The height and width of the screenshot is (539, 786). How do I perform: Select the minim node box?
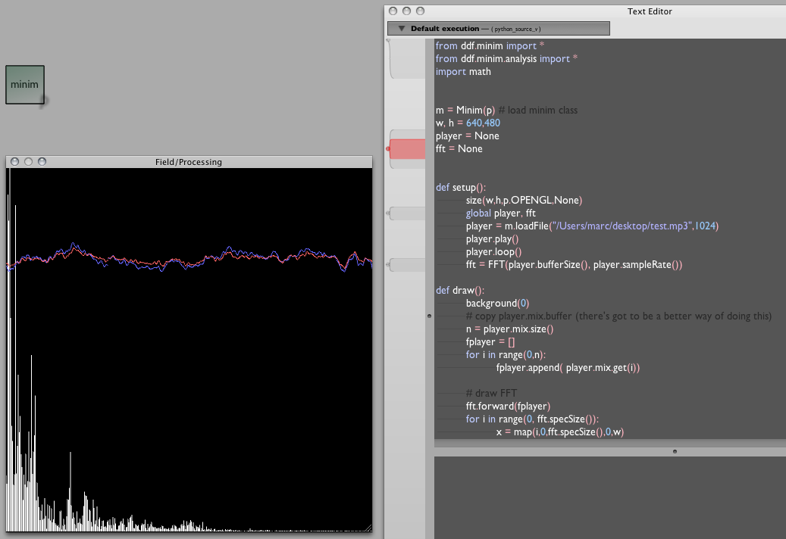point(25,85)
